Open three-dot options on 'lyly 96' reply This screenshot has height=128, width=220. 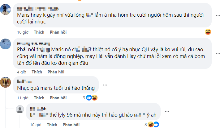[x=167, y=111]
